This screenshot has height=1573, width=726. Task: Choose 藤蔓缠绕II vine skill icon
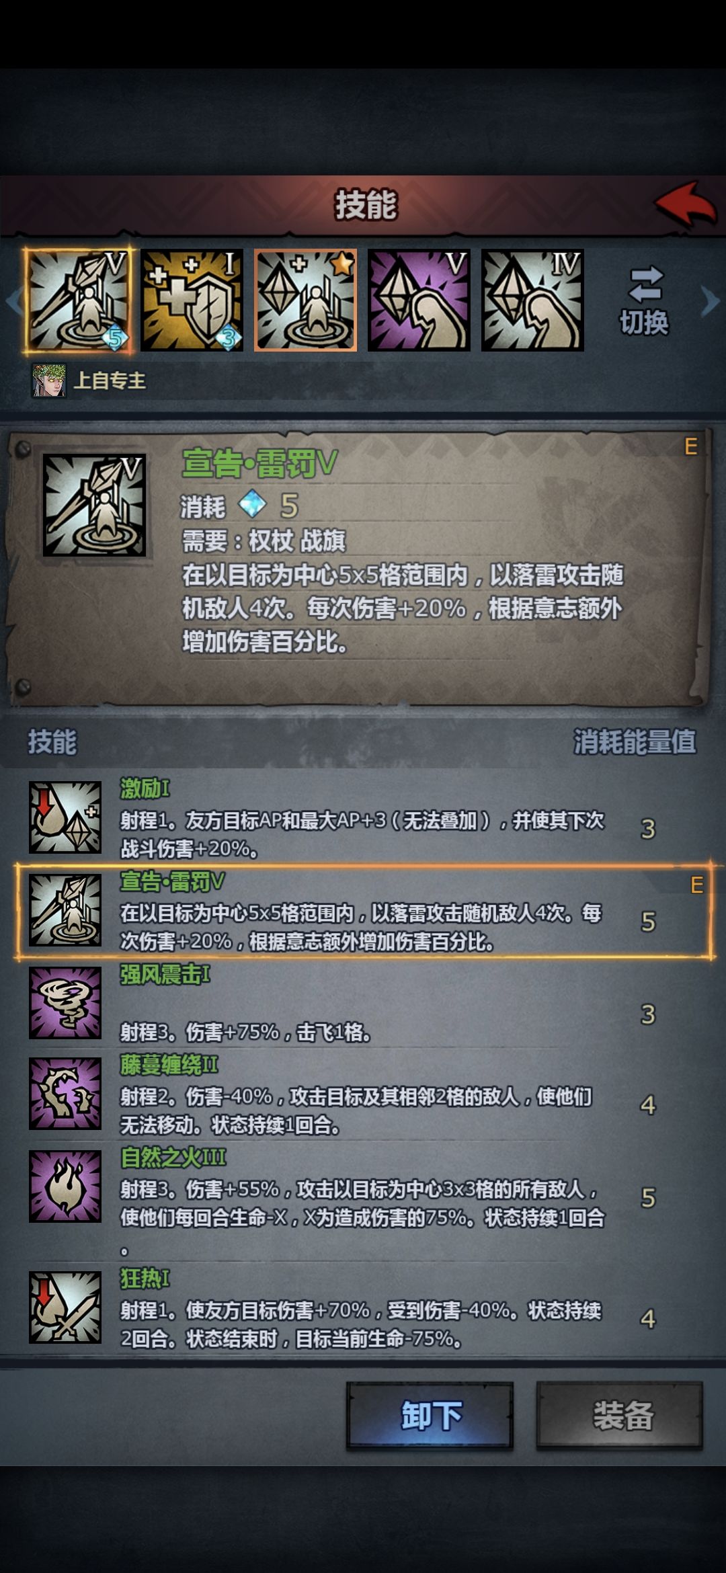[65, 1094]
